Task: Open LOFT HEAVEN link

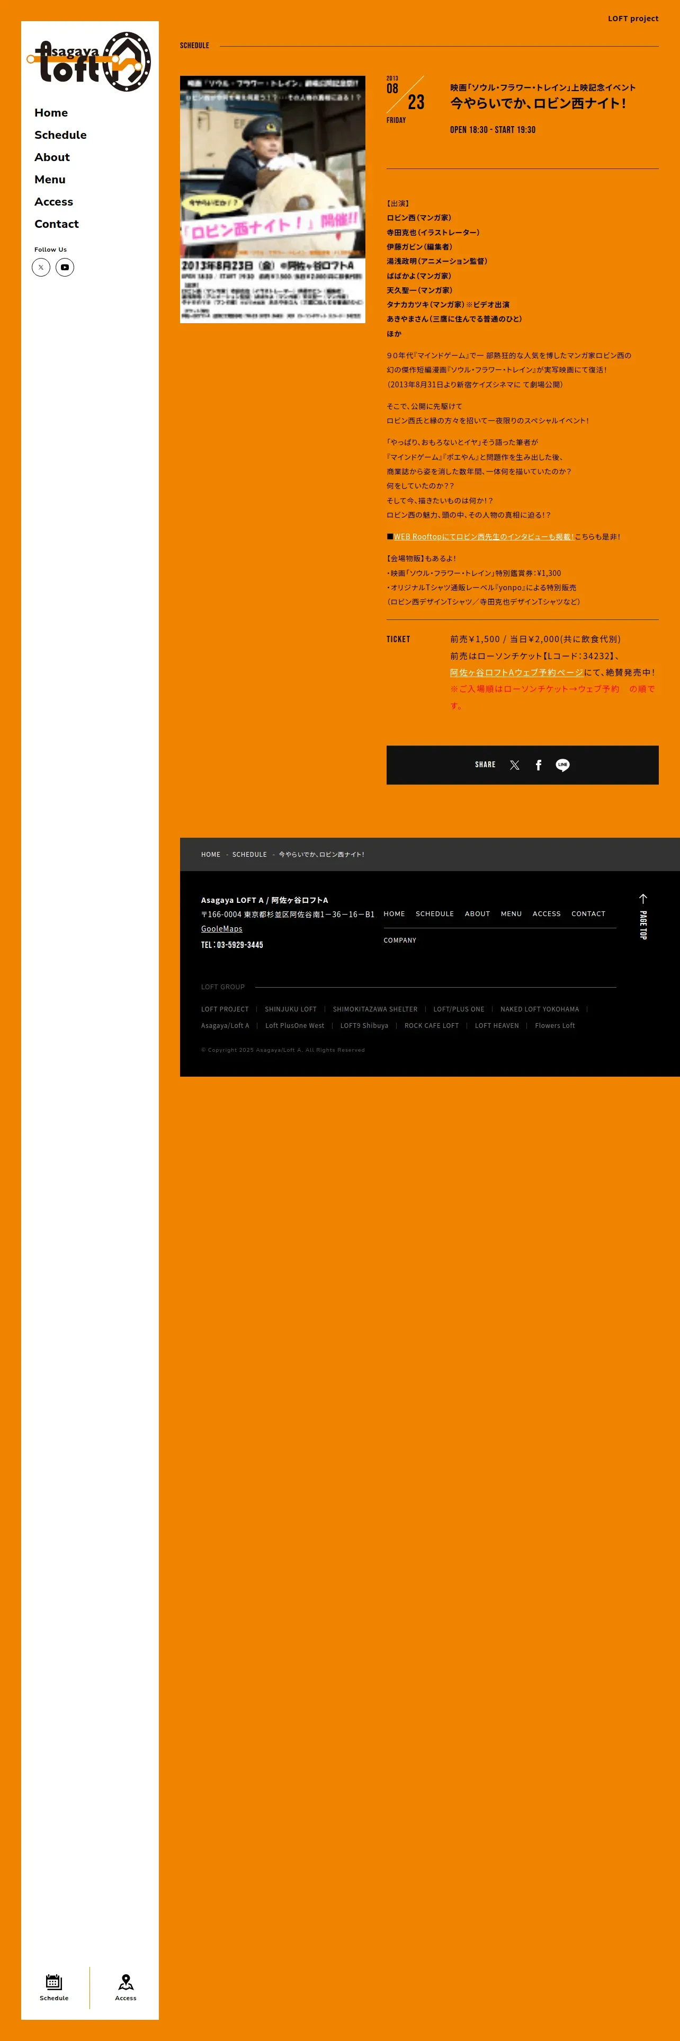Action: [x=497, y=1025]
